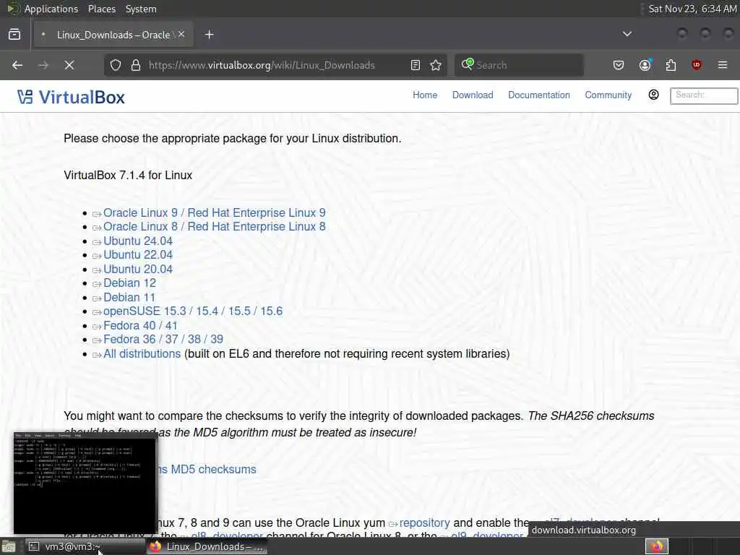This screenshot has width=740, height=555.
Task: Switch to Linux_Downloads Firefox taskbar button
Action: 207,546
